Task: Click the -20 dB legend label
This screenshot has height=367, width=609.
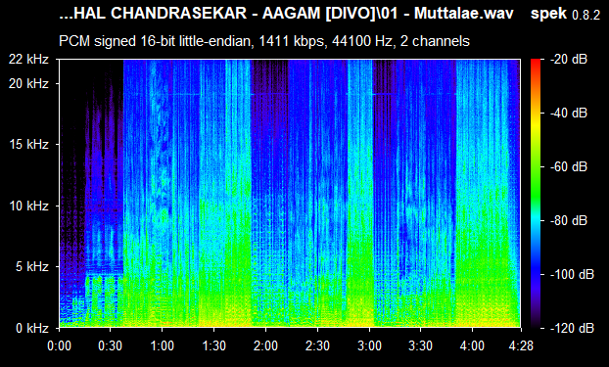Action: [x=569, y=60]
